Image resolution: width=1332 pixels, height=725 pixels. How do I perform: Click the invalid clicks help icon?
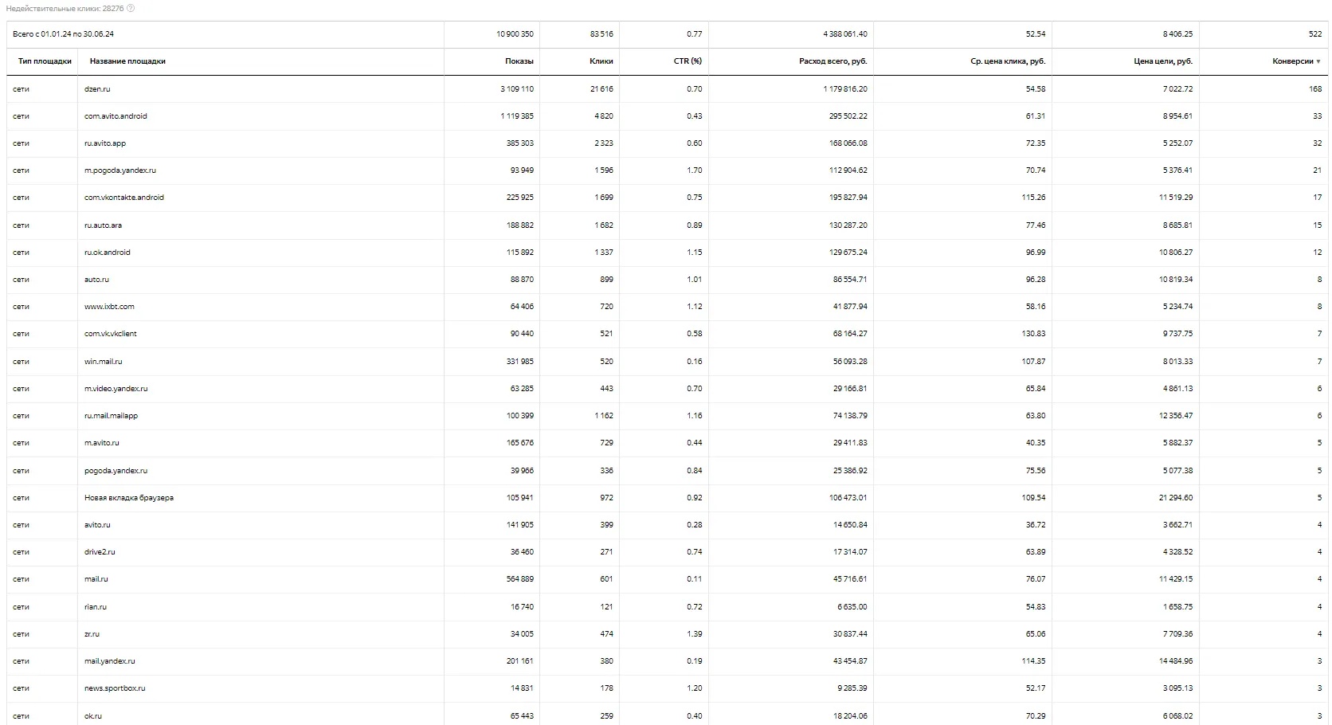[131, 9]
